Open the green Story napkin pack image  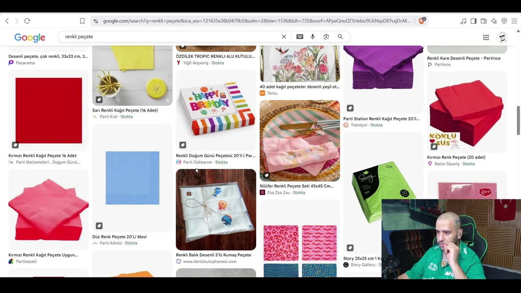point(383,193)
